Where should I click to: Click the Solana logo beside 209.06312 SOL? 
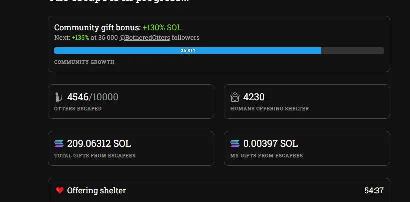click(59, 144)
